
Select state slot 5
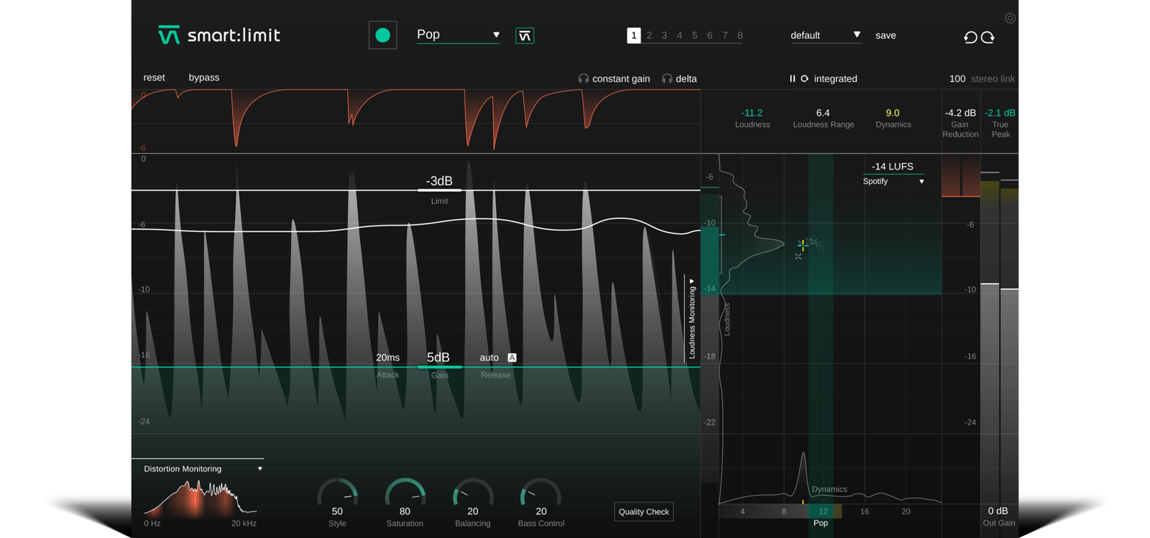click(694, 35)
